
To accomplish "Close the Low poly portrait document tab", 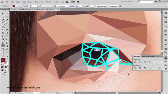I will point(59,10).
